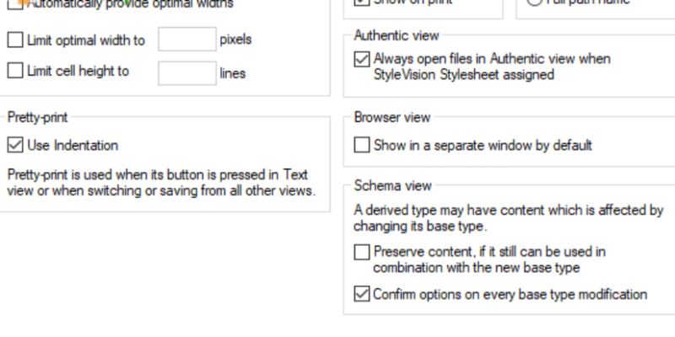Tick the Preserve content checkbox
Image resolution: width=675 pixels, height=337 pixels.
click(362, 252)
